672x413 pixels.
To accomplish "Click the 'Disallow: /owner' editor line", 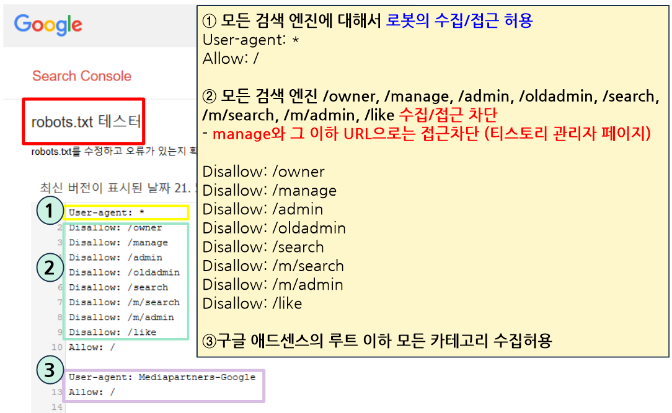I will 115,228.
